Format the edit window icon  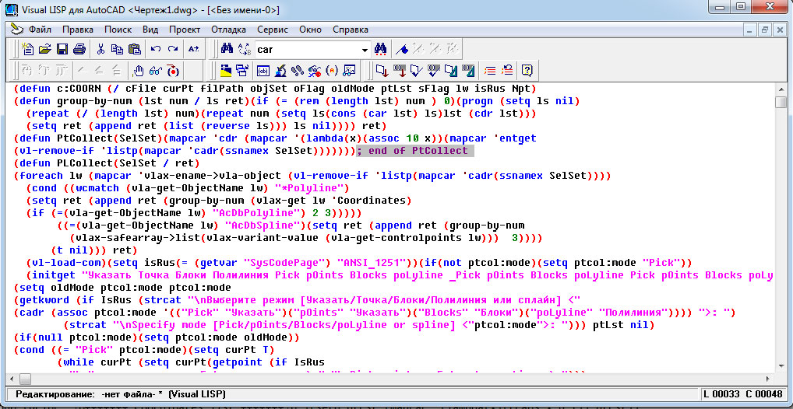pos(450,70)
